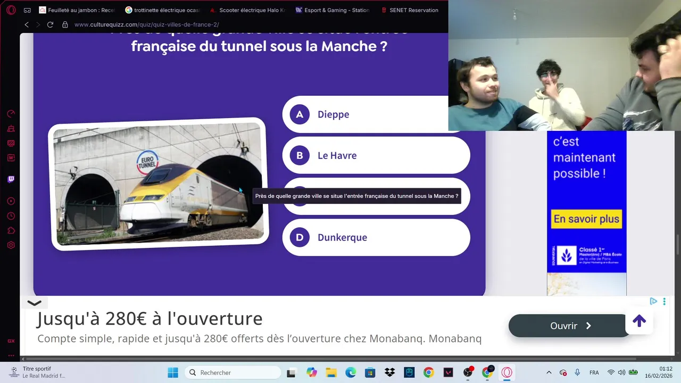Switch to Esport & Gaming tab
Screen dimensions: 681x383
[x=333, y=10]
